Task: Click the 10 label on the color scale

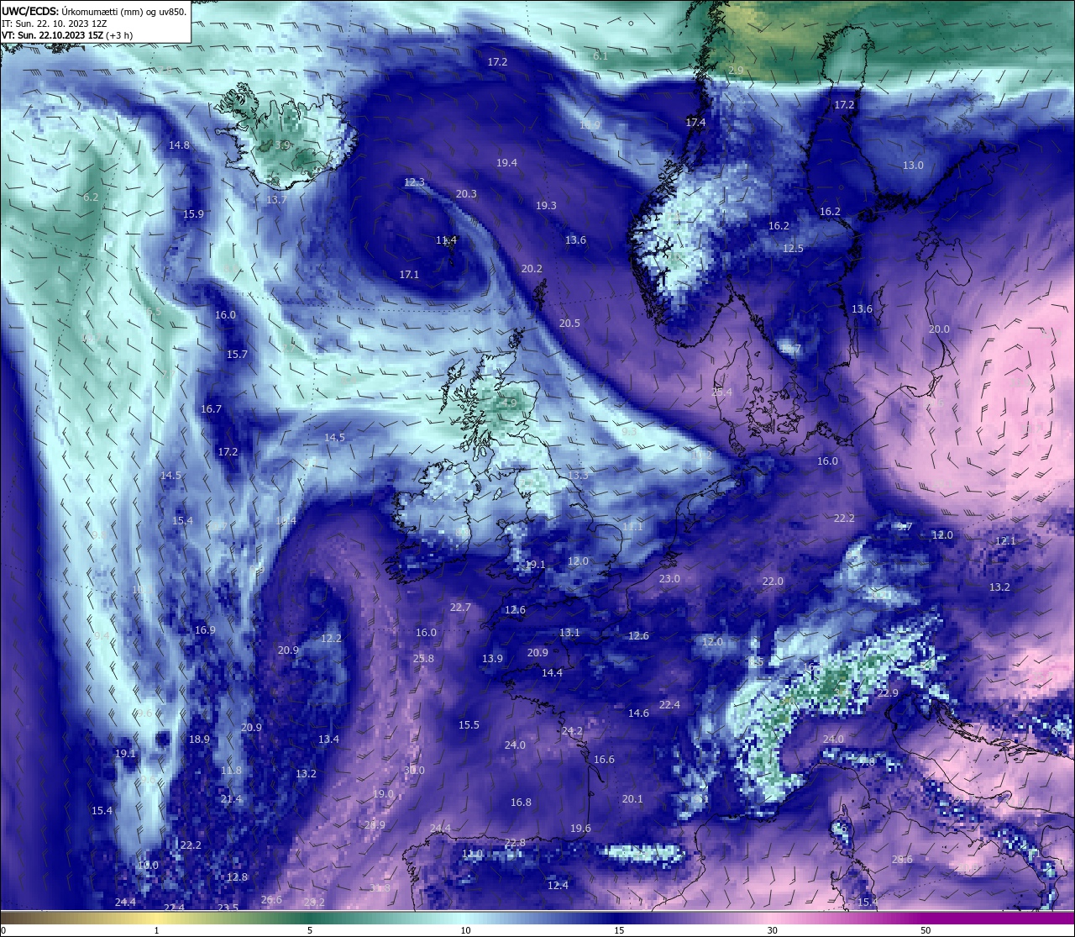Action: (465, 930)
